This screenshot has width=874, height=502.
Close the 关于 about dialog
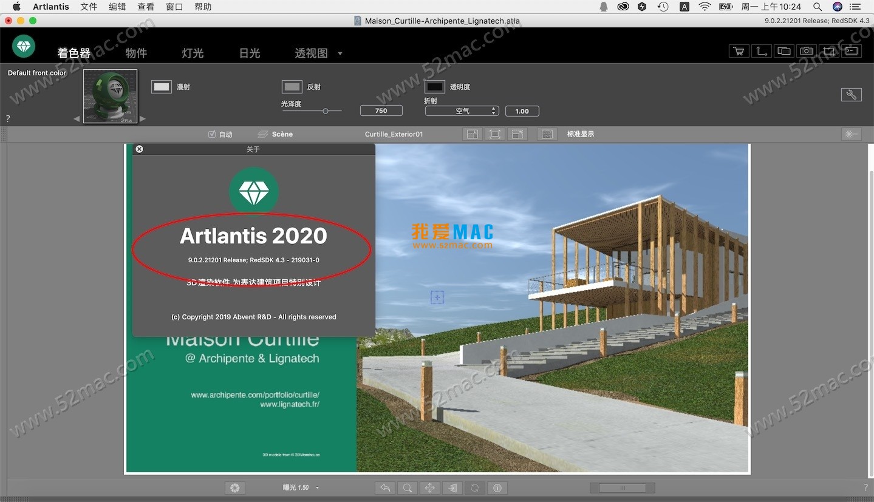(139, 149)
